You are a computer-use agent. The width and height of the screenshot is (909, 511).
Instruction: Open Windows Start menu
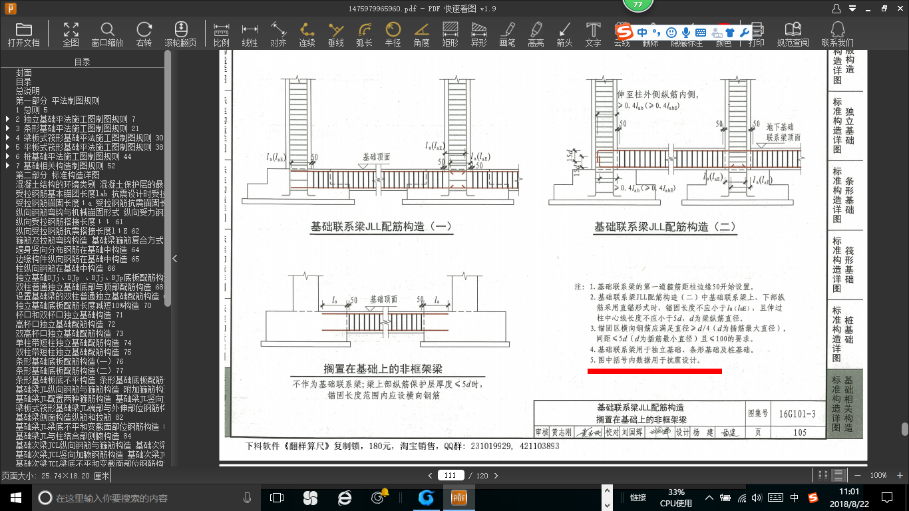click(x=16, y=497)
